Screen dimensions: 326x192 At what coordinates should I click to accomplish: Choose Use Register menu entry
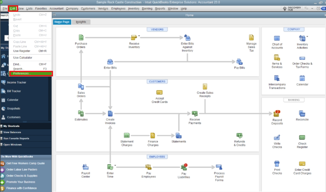(x=30, y=51)
